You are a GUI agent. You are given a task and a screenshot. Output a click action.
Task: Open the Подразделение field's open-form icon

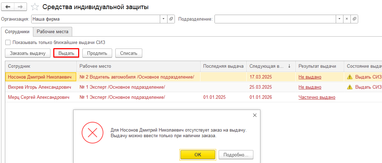[x=354, y=19]
